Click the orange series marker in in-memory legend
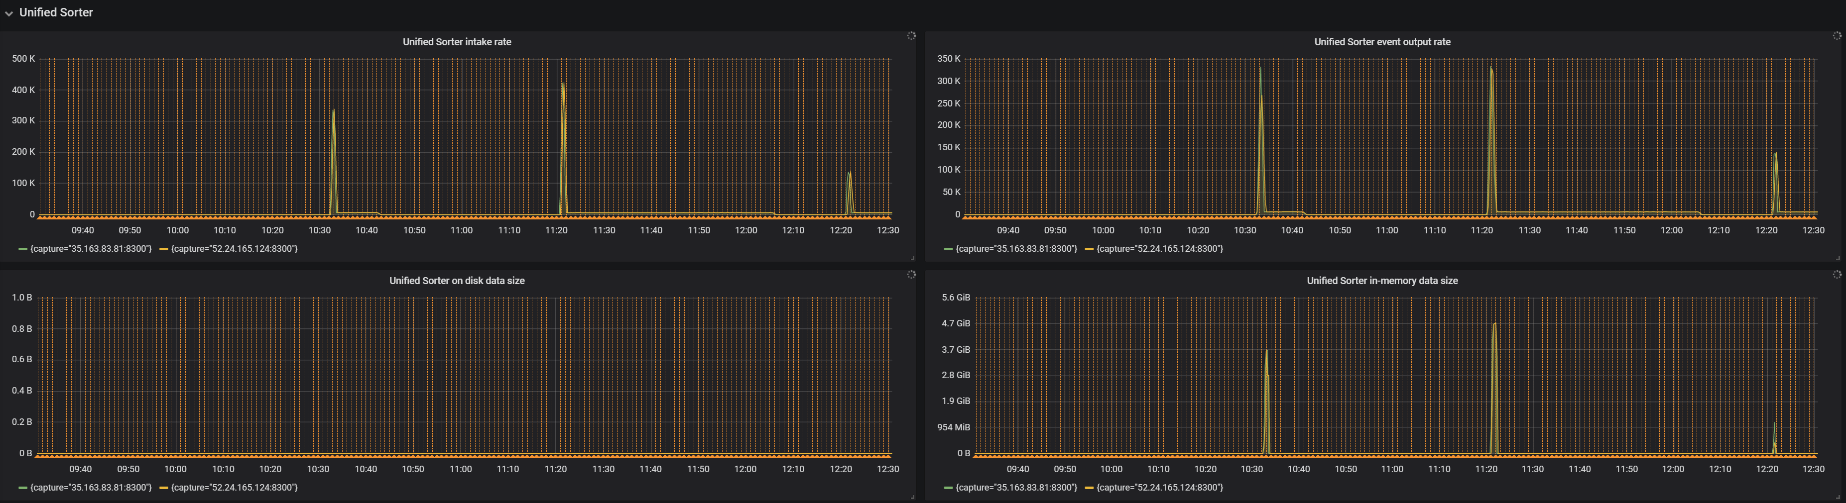1846x503 pixels. pyautogui.click(x=1089, y=488)
